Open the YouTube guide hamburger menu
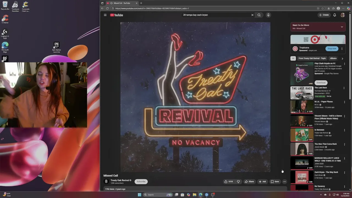 click(105, 15)
